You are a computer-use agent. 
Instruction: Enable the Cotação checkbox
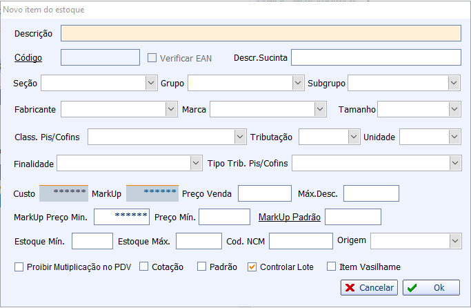click(144, 267)
